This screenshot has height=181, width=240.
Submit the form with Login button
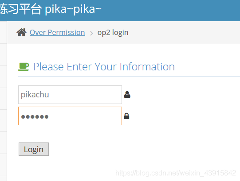pyautogui.click(x=34, y=149)
